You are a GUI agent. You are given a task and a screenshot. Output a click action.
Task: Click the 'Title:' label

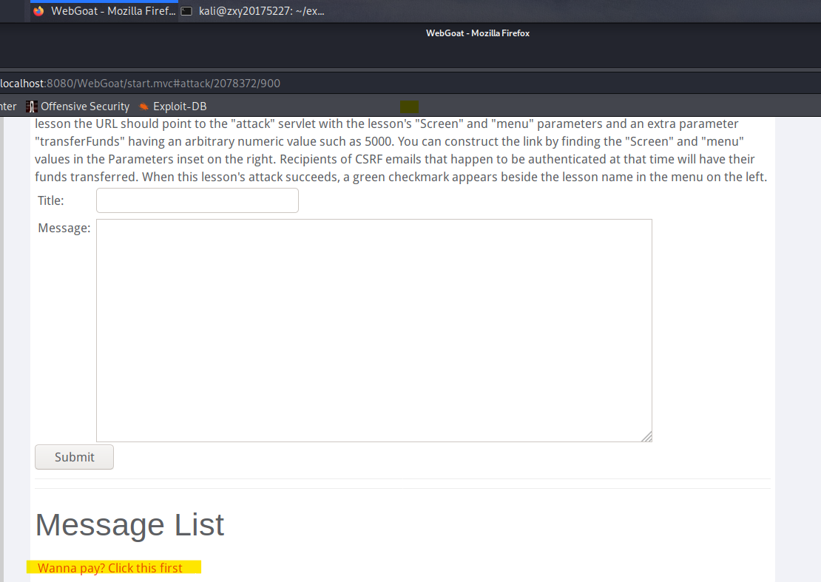tap(51, 200)
